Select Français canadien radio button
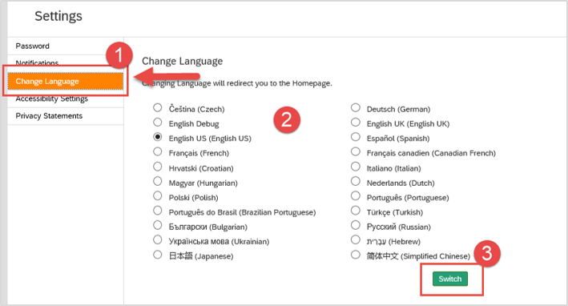 point(356,151)
